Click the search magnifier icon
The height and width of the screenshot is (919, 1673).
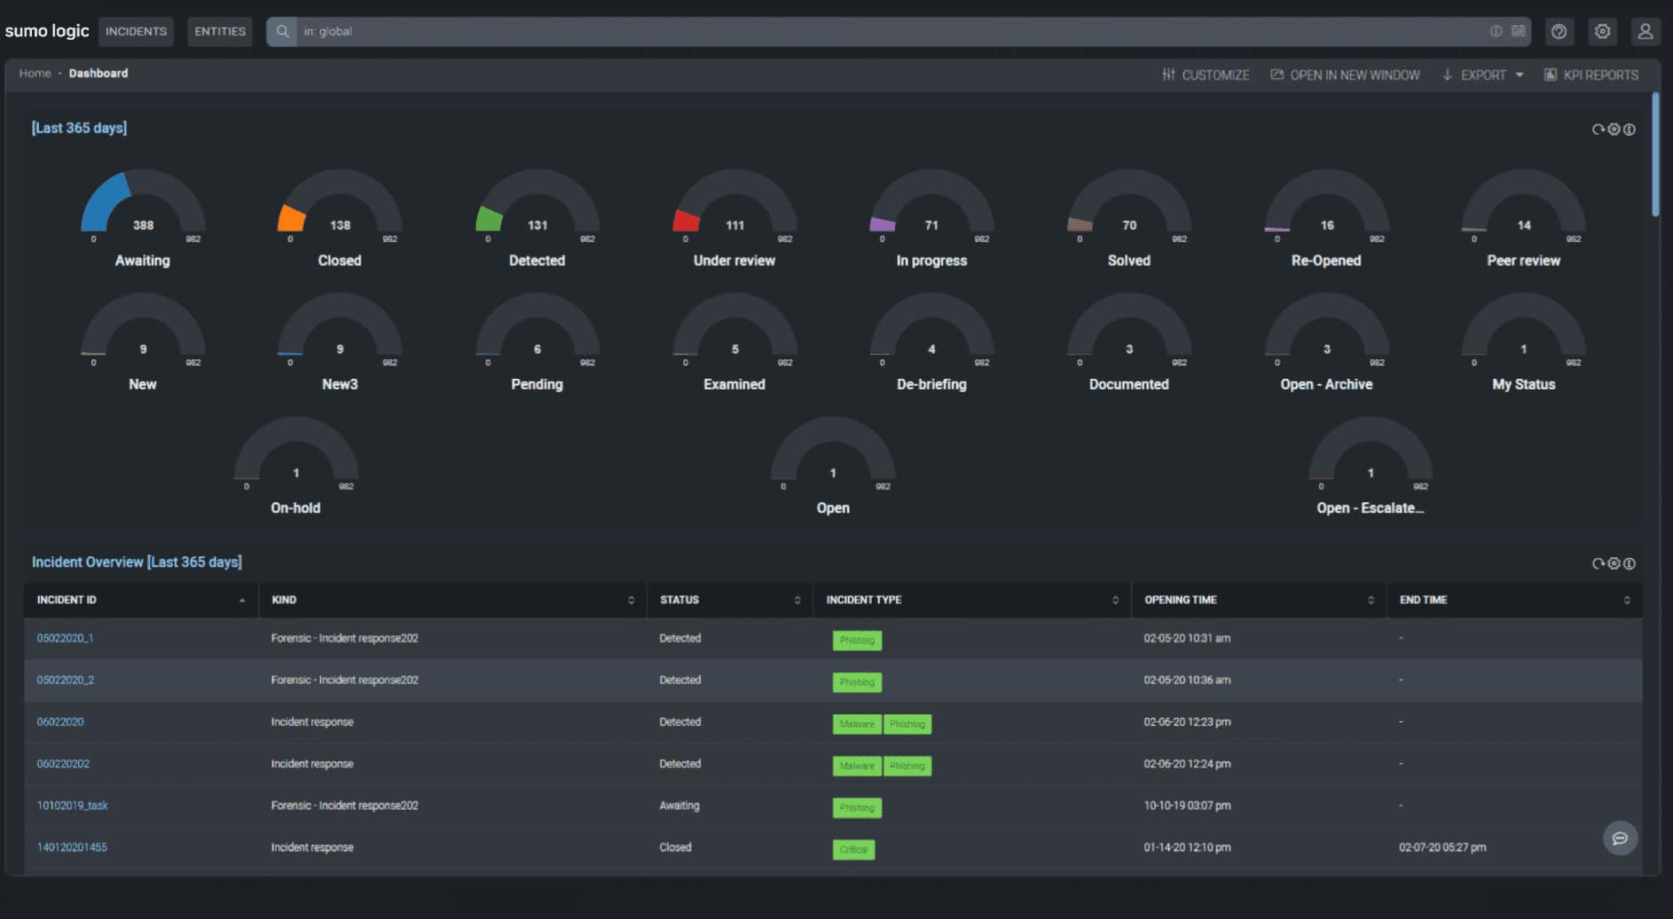click(282, 31)
